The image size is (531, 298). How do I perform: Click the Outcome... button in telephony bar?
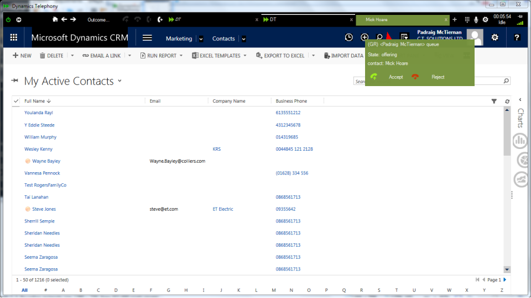98,20
